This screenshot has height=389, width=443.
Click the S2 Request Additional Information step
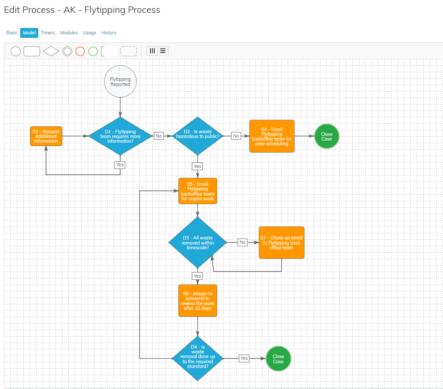click(x=46, y=136)
